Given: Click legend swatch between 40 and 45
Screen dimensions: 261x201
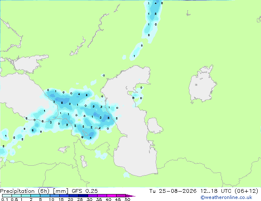Looking at the screenshot, I should tap(112, 196).
